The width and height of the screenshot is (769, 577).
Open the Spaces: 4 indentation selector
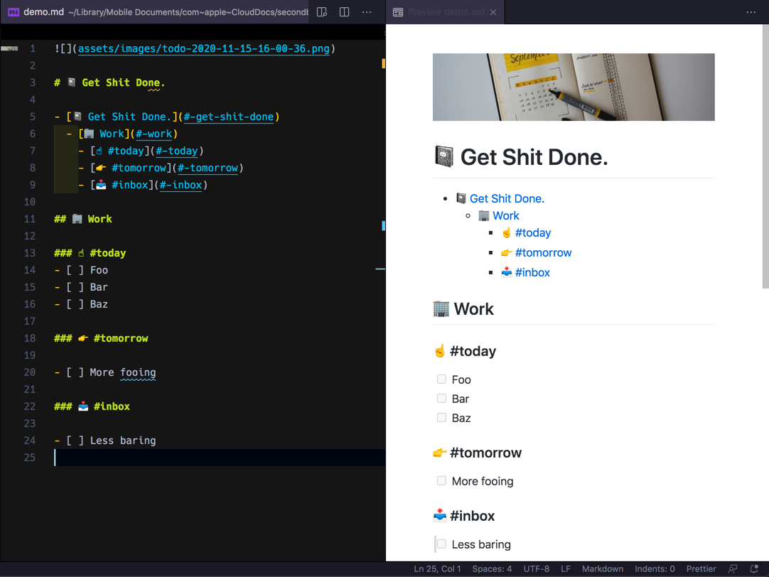[492, 568]
